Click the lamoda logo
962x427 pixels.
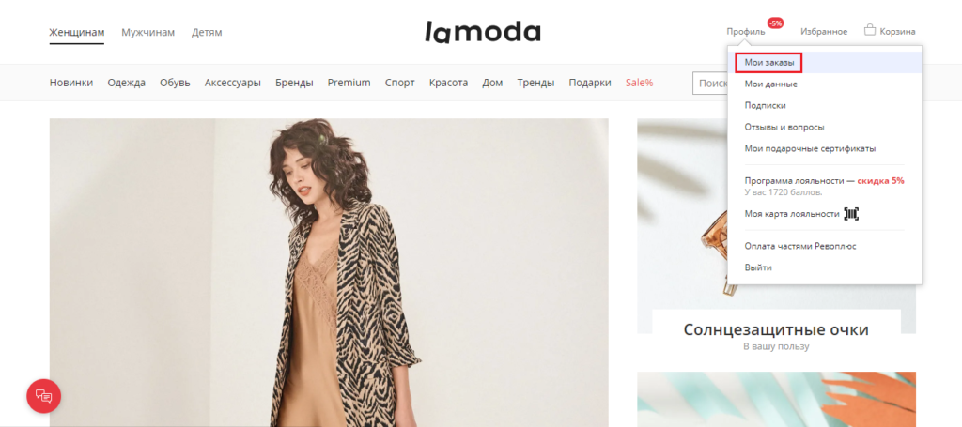(482, 31)
